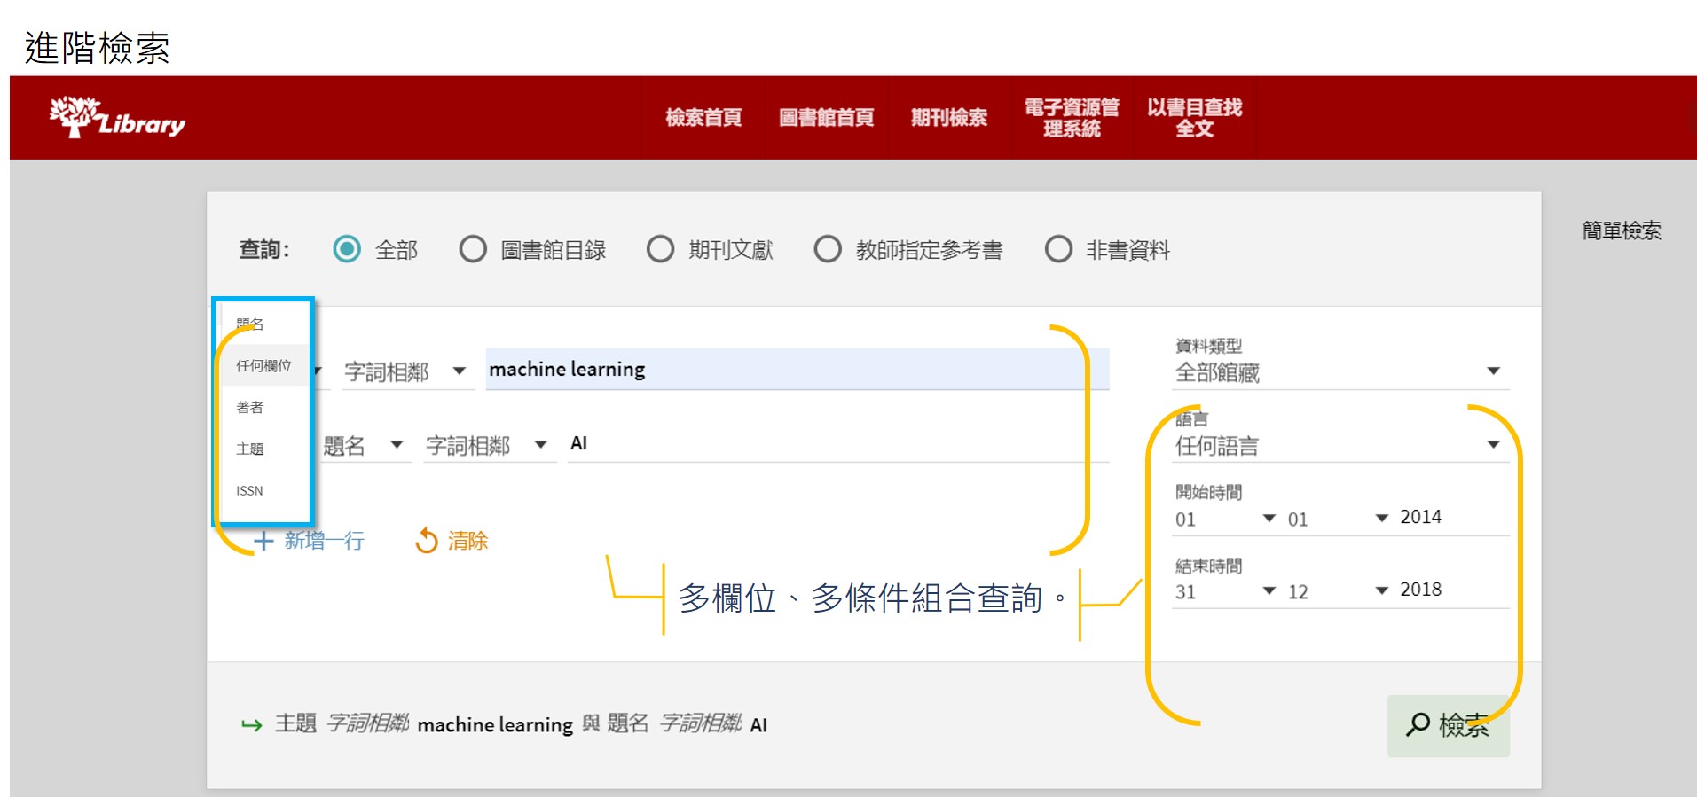
Task: Click the plus icon to add a row
Action: [263, 541]
